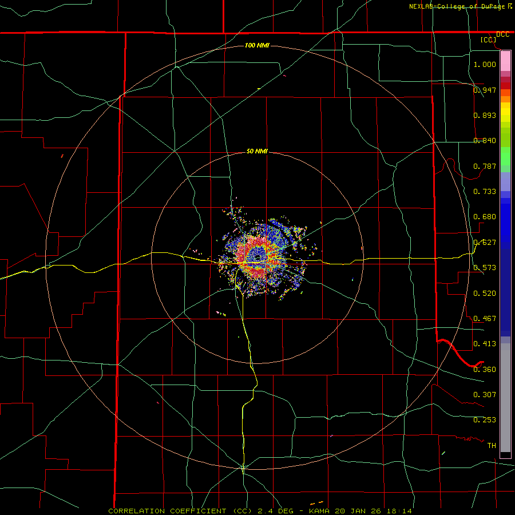
Task: Click the [CC] legend header
Action: (x=489, y=39)
